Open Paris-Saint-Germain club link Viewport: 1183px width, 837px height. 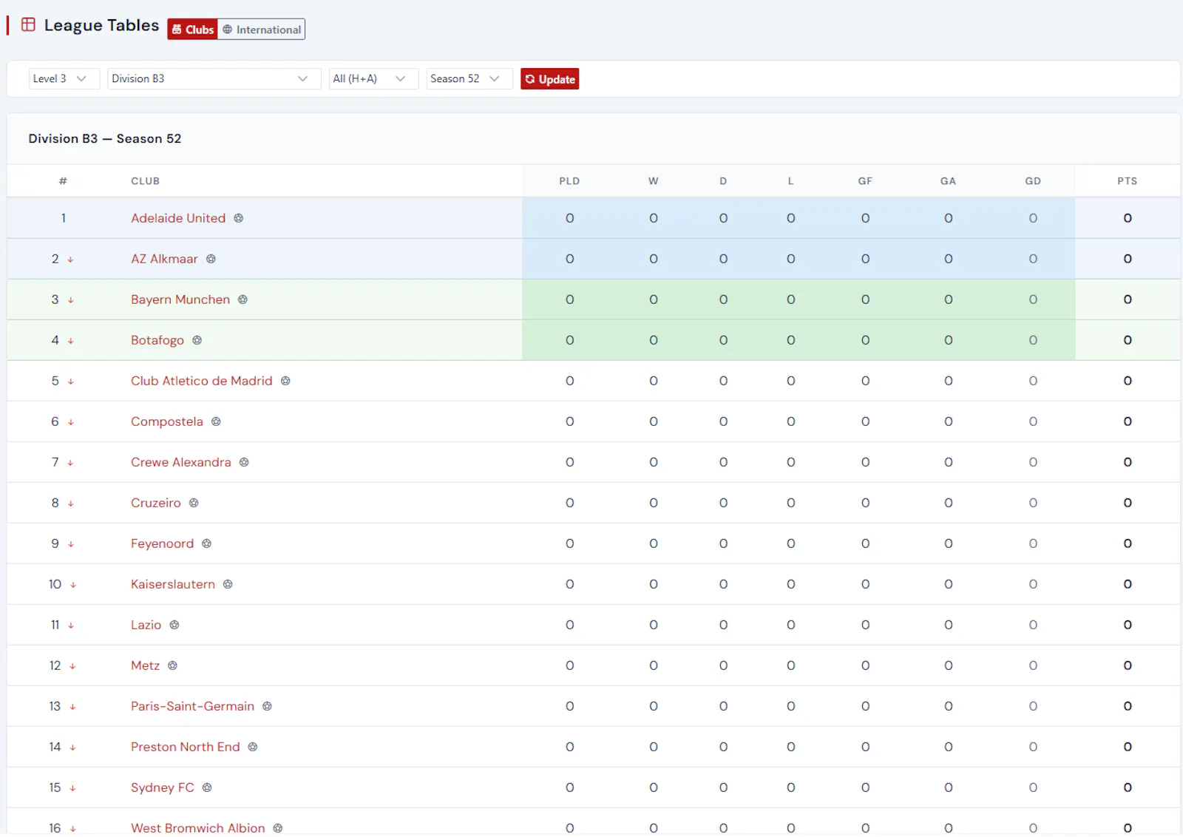pyautogui.click(x=193, y=706)
